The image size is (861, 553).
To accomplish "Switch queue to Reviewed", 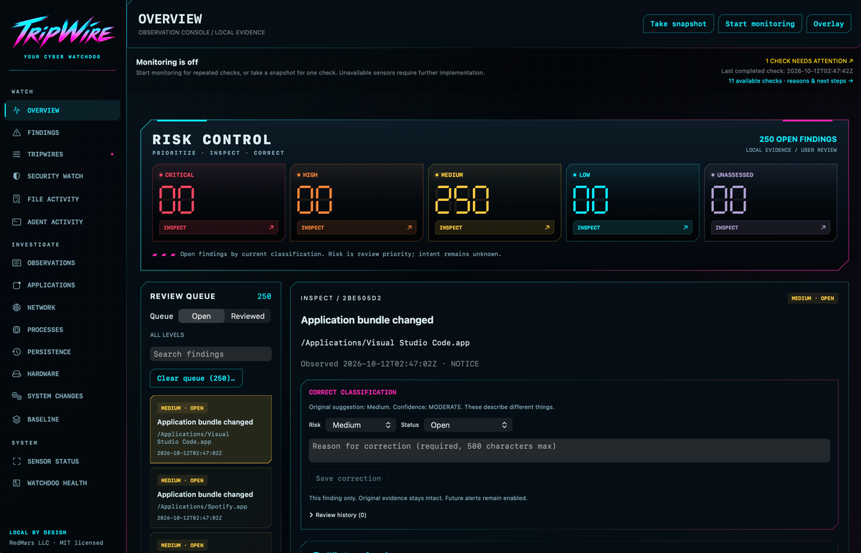I will (248, 316).
